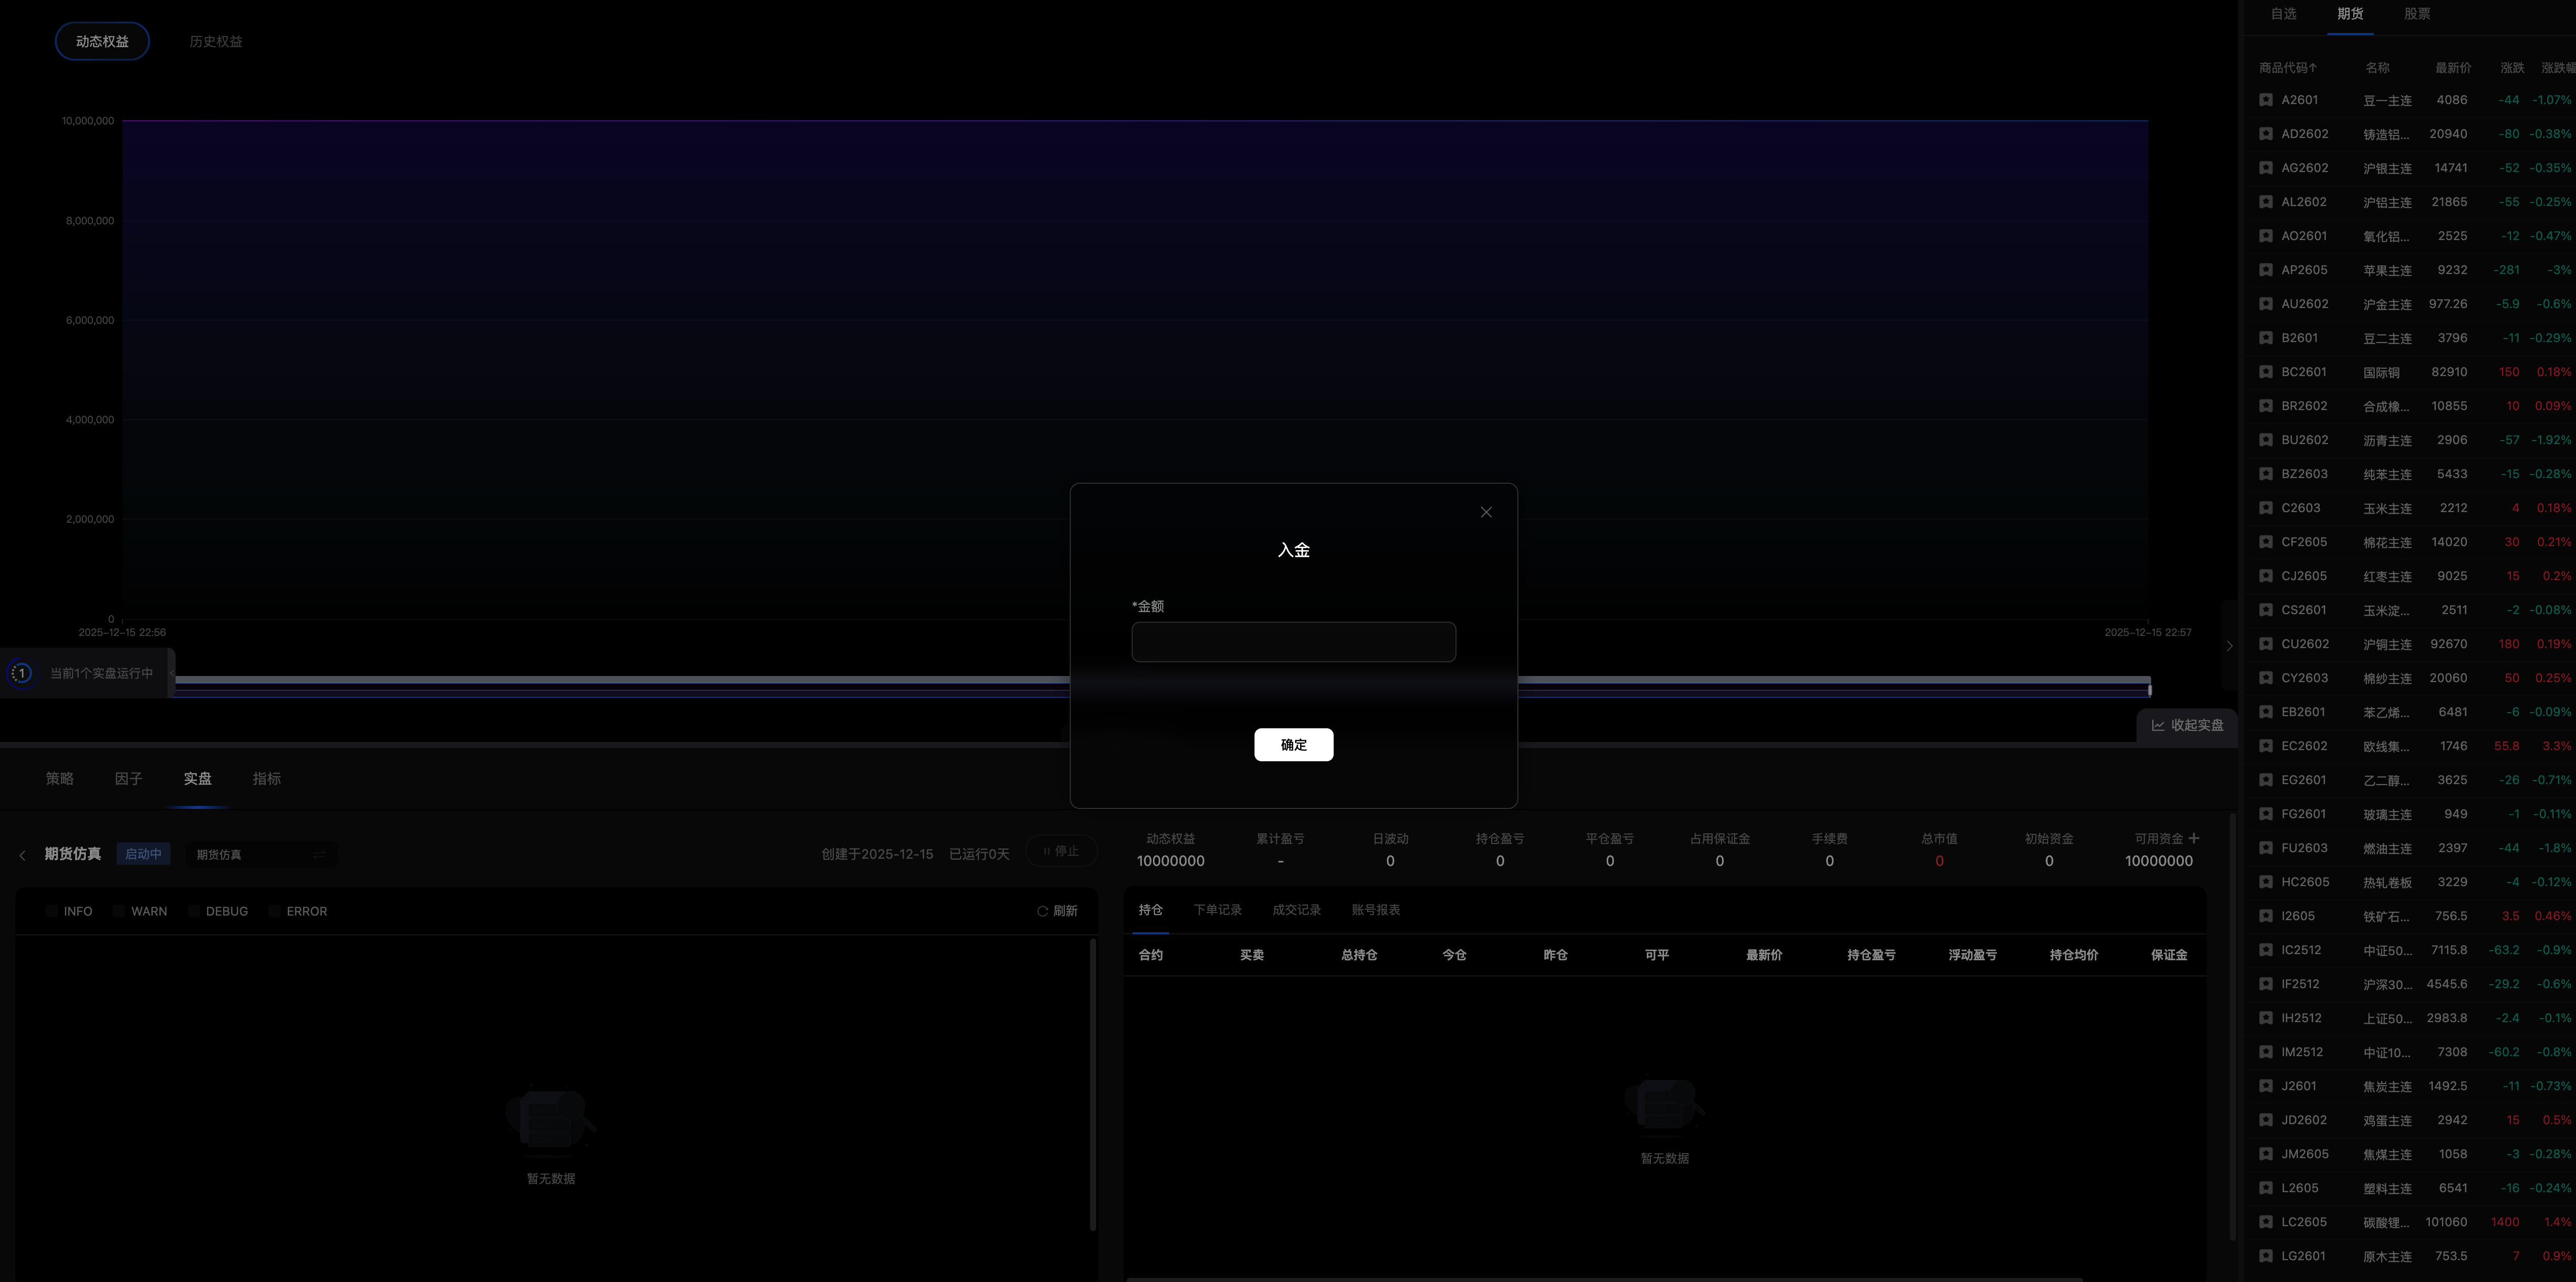Click the bookmark icon for EC2602

2265,746
